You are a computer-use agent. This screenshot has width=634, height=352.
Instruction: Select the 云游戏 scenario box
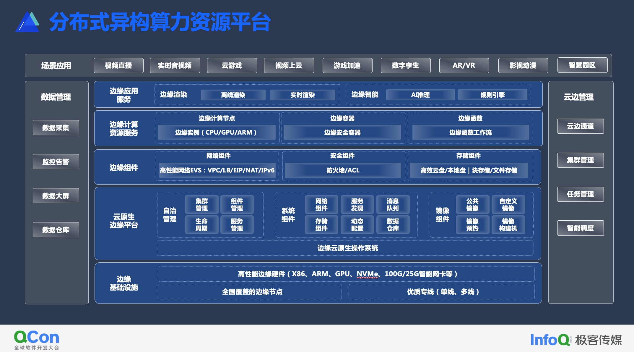click(x=232, y=65)
